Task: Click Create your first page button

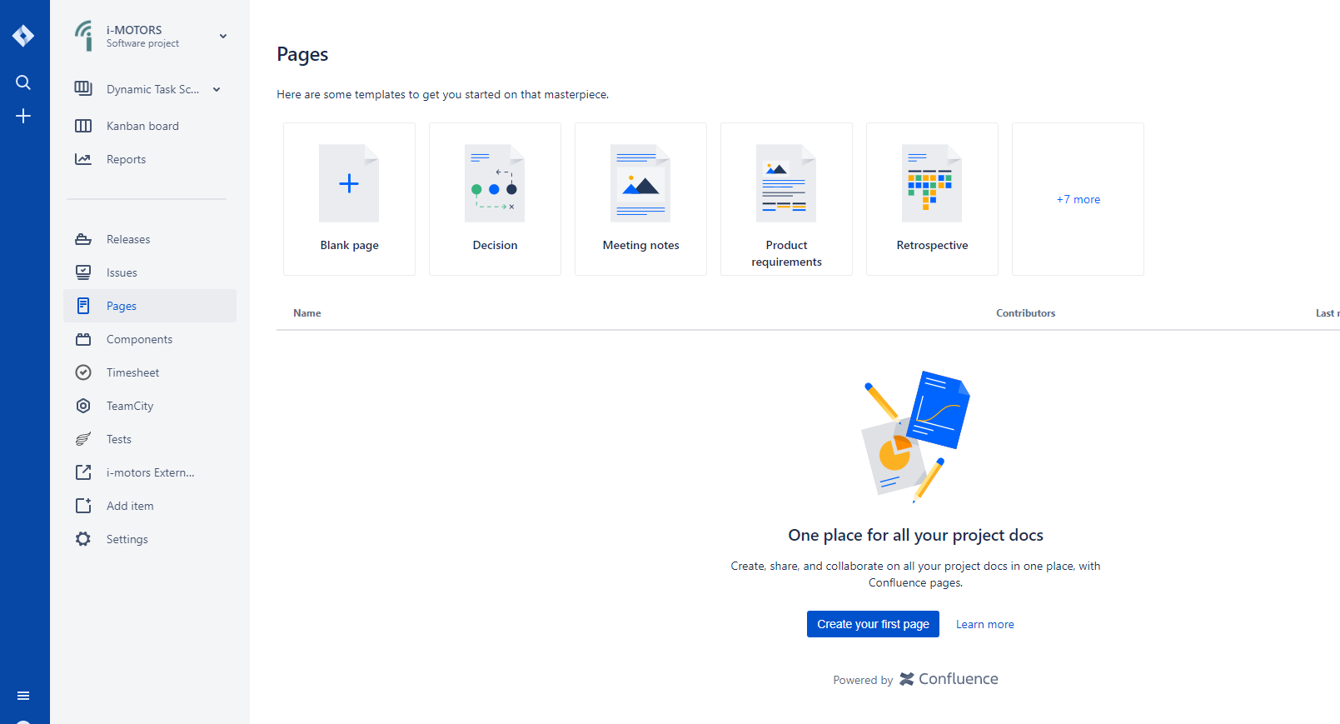Action: click(873, 624)
